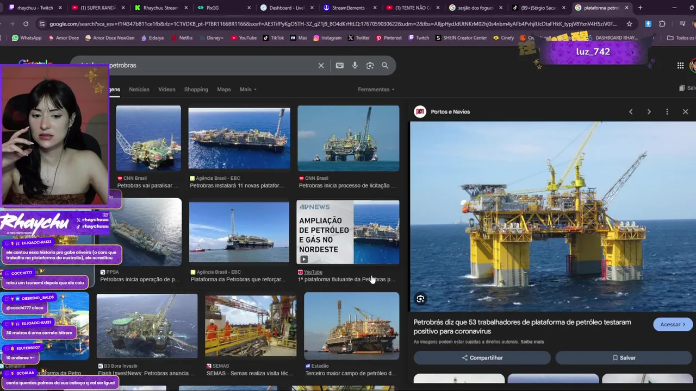Open Agência Brasil image Plataforma da Petrobras que reforçar

[239, 232]
